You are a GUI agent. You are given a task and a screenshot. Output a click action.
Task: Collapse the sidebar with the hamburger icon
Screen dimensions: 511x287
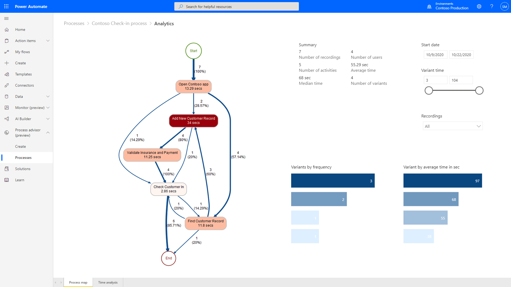6,18
